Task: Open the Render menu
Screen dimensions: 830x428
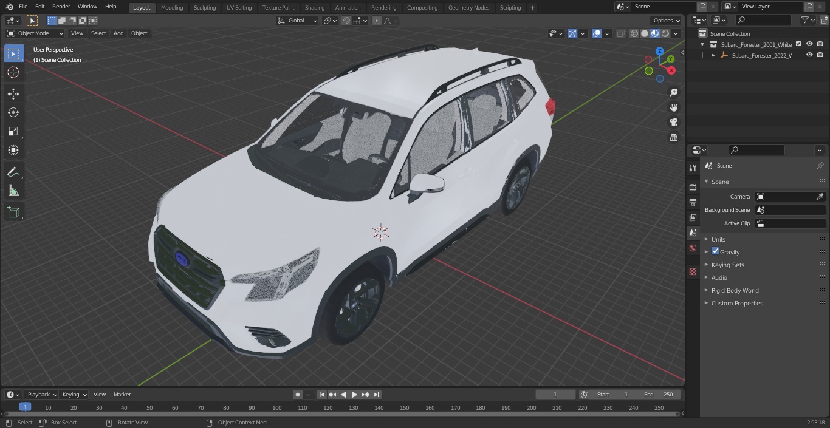Action: [61, 7]
